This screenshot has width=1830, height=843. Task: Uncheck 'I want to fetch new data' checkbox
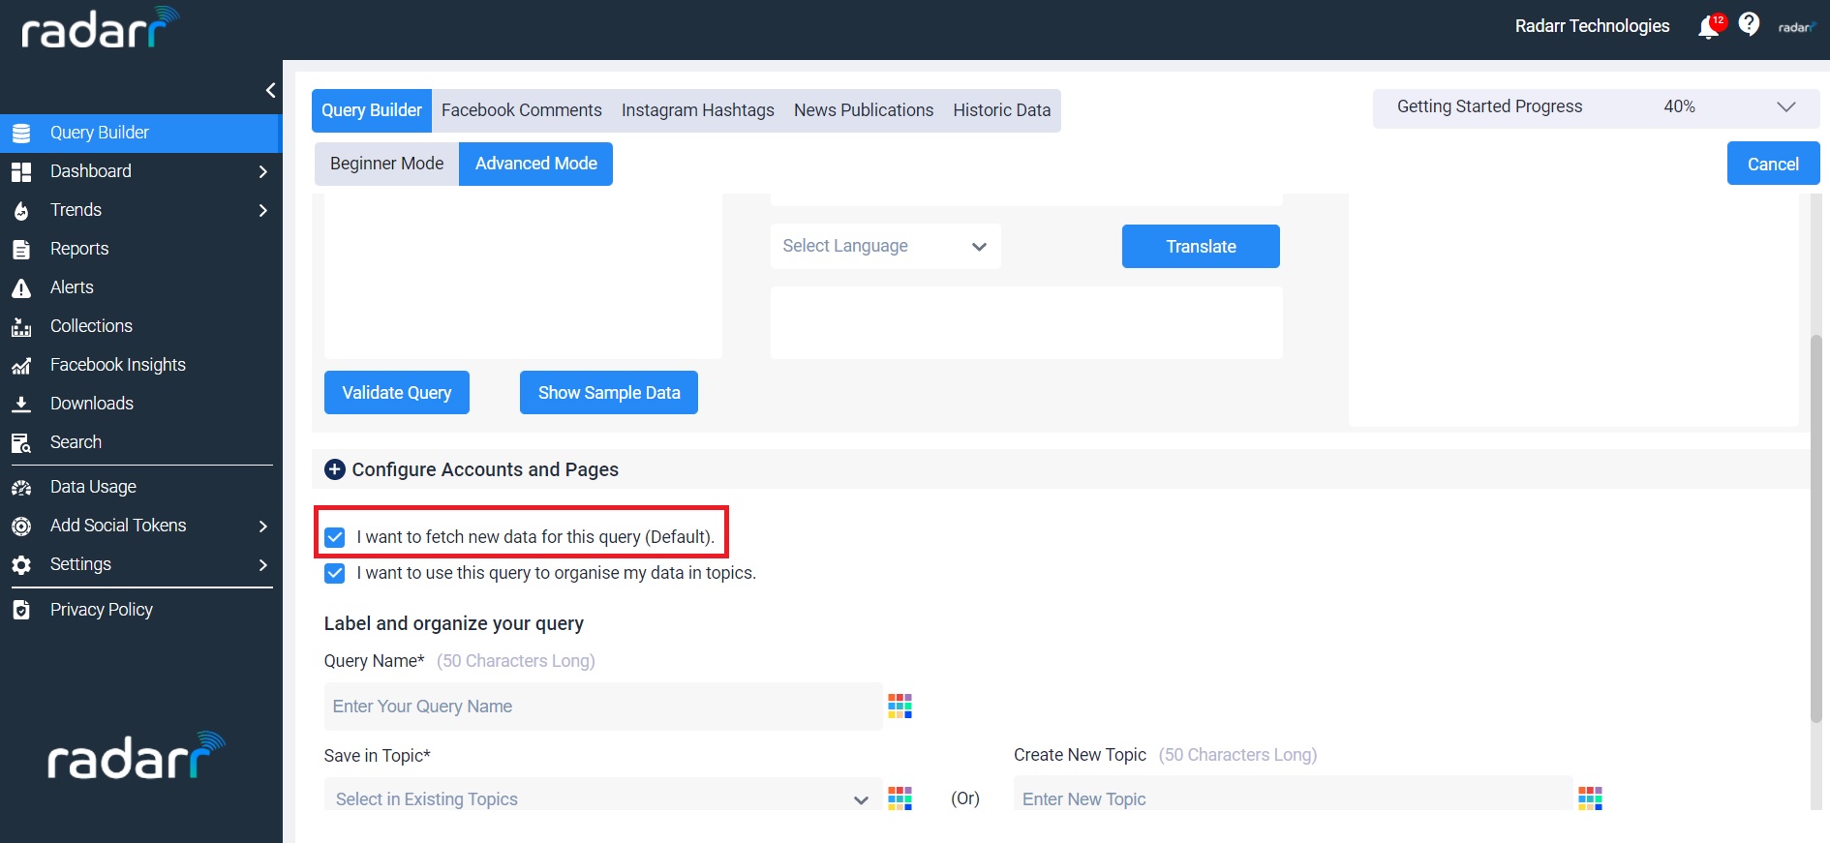pyautogui.click(x=335, y=537)
